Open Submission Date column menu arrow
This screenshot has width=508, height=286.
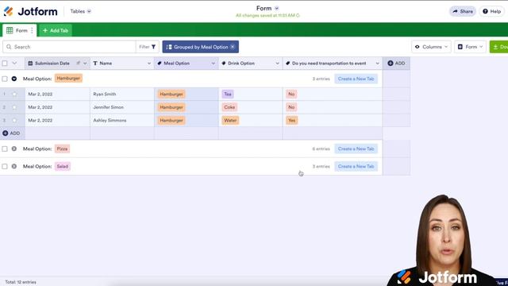point(85,64)
